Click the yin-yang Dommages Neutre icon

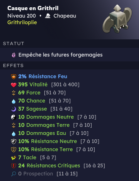(x=13, y=117)
